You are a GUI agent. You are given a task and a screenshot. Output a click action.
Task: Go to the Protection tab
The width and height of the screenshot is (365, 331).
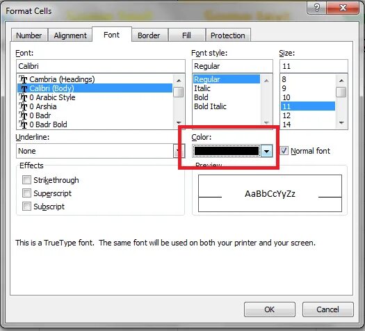[227, 35]
